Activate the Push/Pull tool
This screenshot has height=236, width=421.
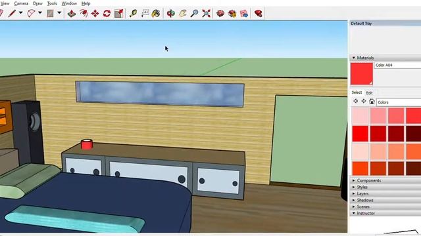[72, 13]
